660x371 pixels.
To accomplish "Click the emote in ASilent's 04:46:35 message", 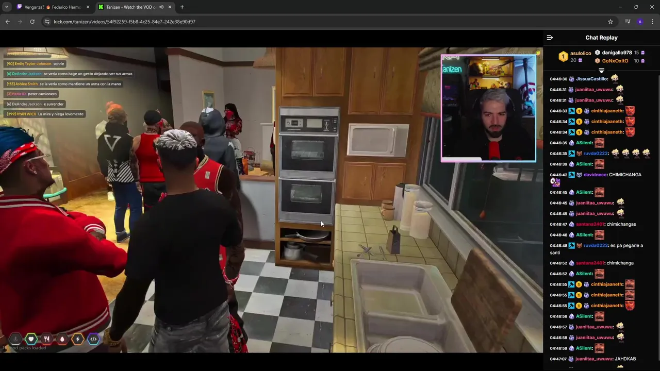I will [x=599, y=143].
